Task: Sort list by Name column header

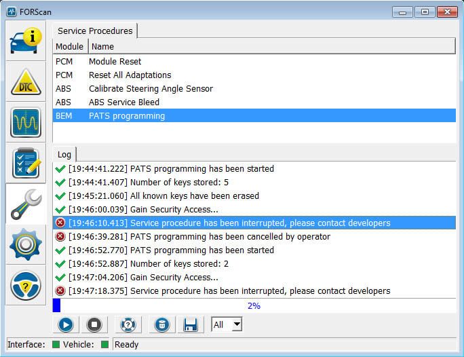Action: 271,46
